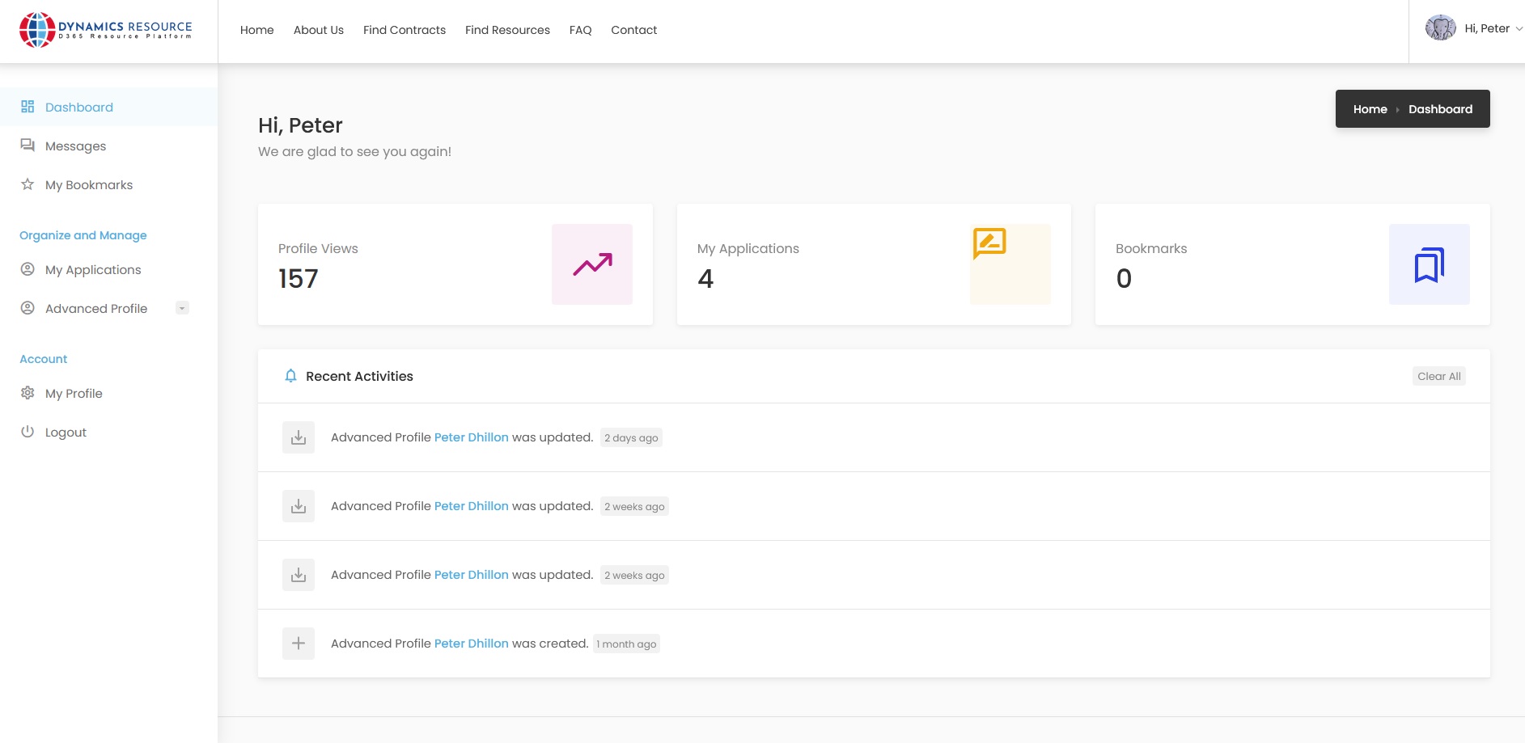Click the user avatar picture in header
1525x743 pixels.
pos(1440,28)
